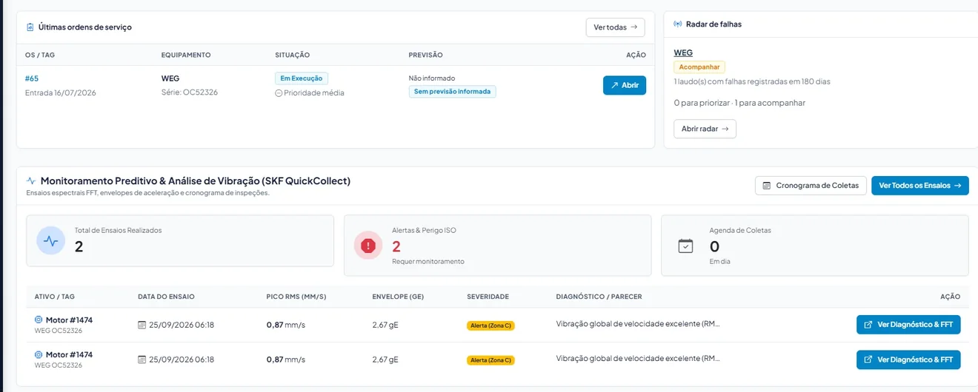Click the Alerta (Zona C) badge in the second row
Image resolution: width=978 pixels, height=392 pixels.
490,360
